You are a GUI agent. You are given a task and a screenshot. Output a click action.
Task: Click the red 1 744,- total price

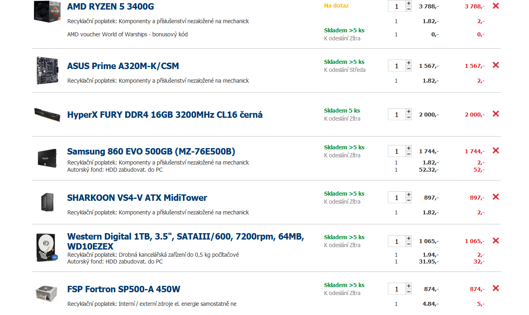pos(475,151)
